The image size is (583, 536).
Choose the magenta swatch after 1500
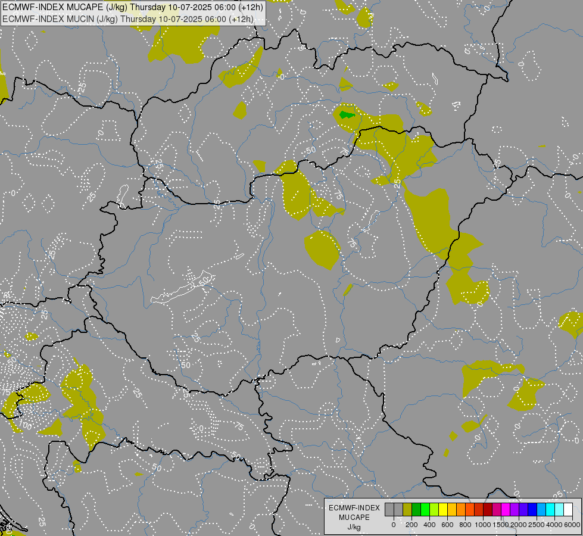(x=506, y=510)
